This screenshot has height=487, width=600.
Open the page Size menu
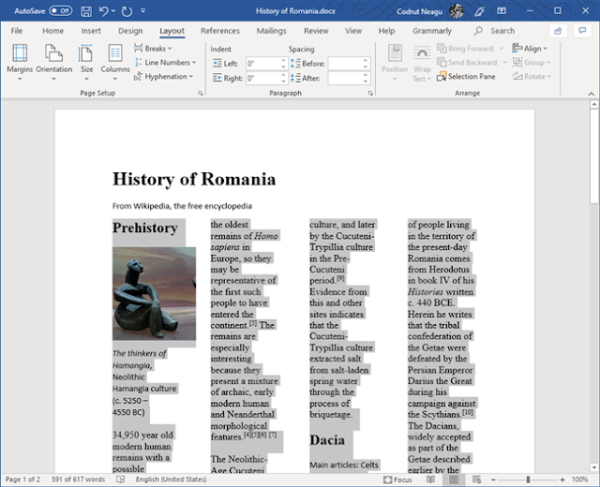[x=86, y=61]
